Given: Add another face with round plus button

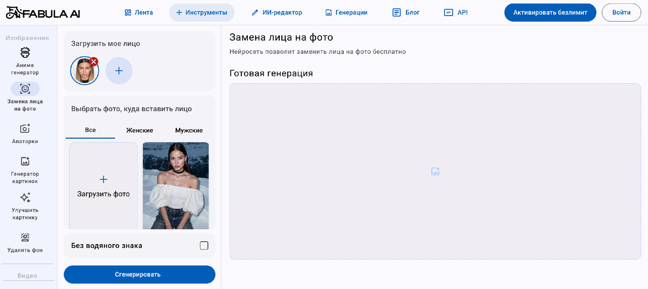Looking at the screenshot, I should click(x=119, y=71).
